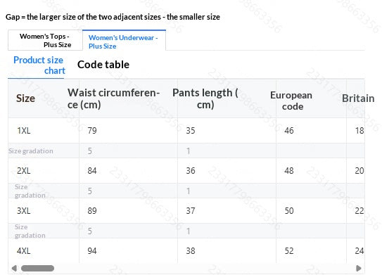Click the scrollbar track right of thumb
Viewport: 382px width, 275px height.
pyautogui.click(x=205, y=268)
